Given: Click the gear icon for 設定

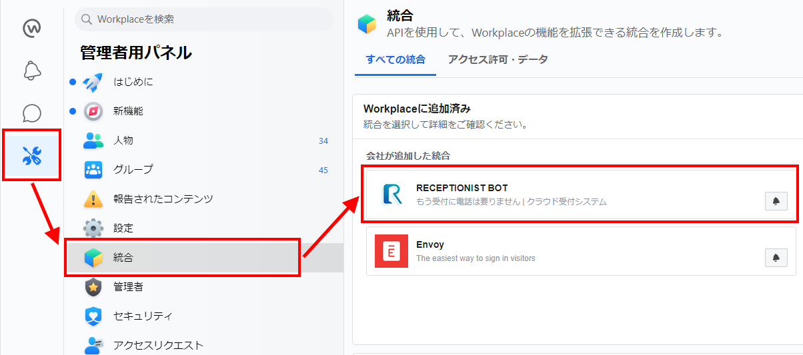Looking at the screenshot, I should 93,228.
